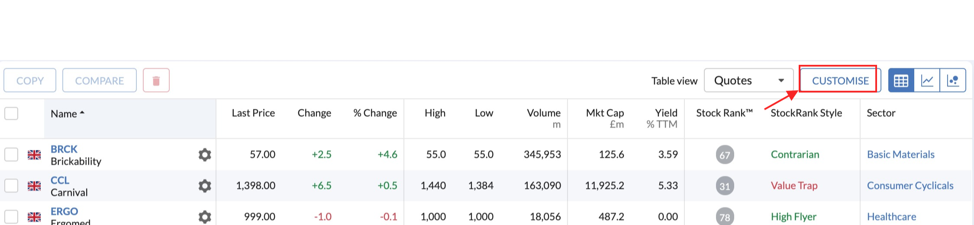Sort by the Last Price column
The height and width of the screenshot is (225, 974).
(x=253, y=113)
